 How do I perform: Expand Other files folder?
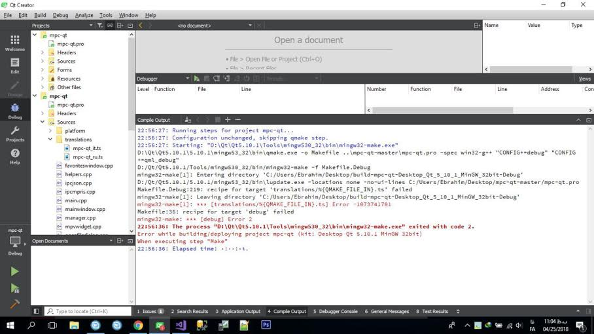click(x=43, y=87)
